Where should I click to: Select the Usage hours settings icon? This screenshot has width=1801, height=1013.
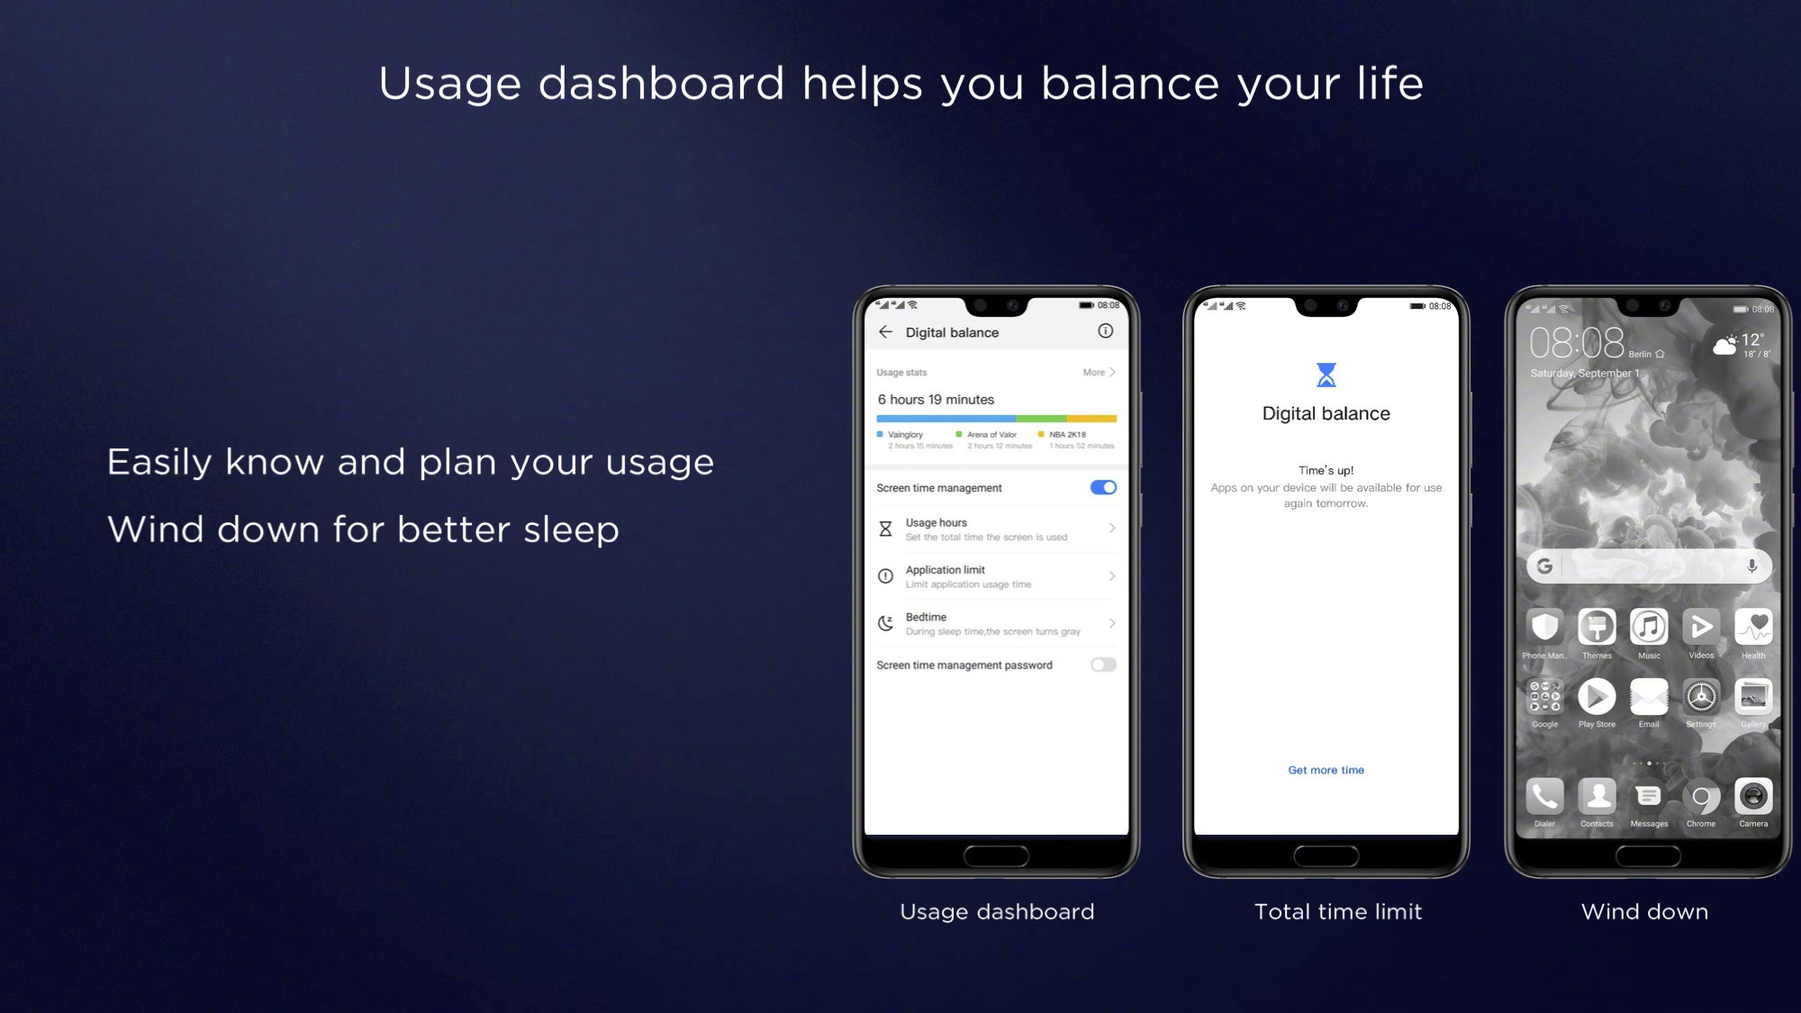coord(886,529)
